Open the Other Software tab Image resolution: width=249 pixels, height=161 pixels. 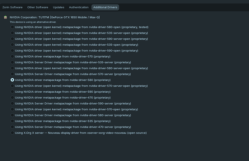click(38, 7)
